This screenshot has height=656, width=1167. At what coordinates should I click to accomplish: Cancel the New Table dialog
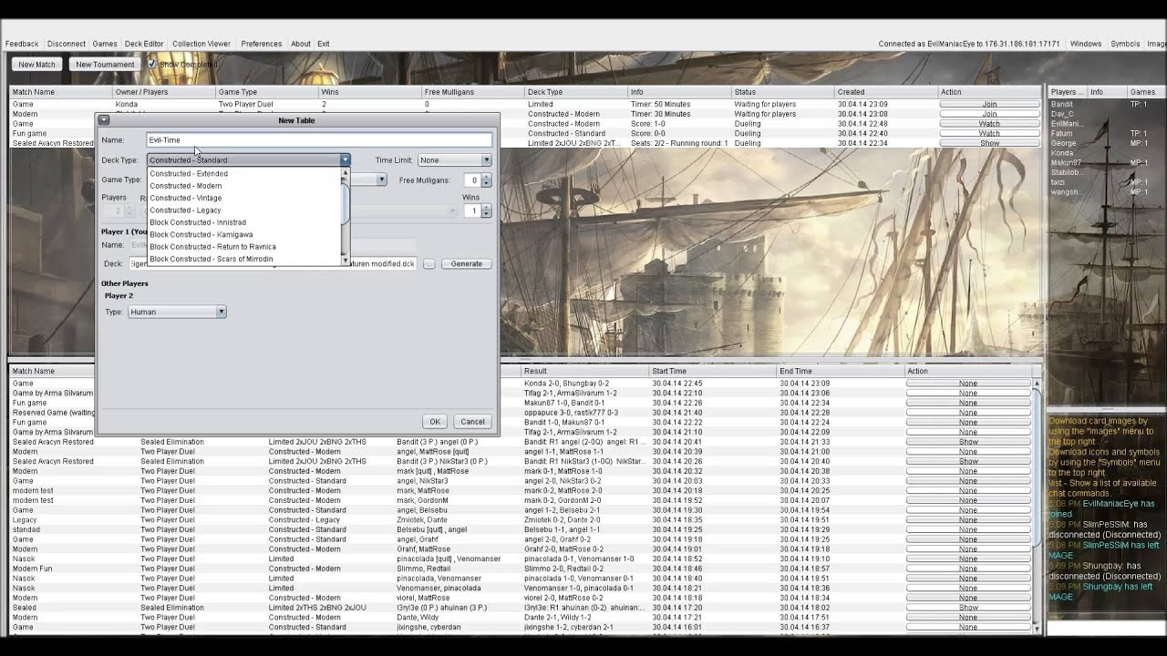[472, 422]
